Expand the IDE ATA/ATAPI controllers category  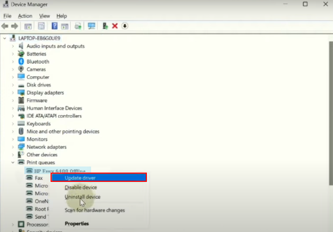coord(13,116)
